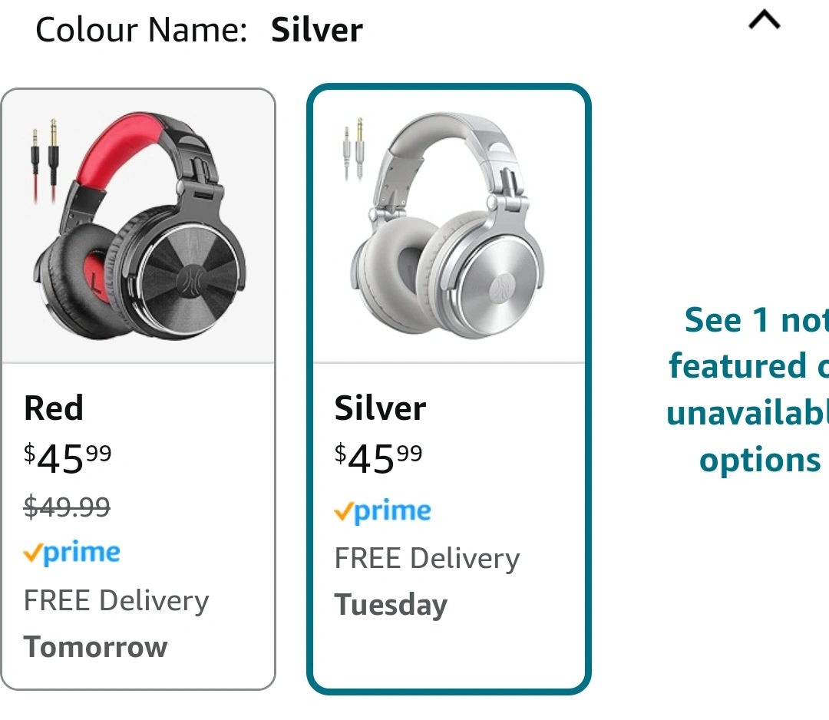Click the Tuesday delivery date text
Viewport: 829px width, 720px height.
(x=391, y=605)
